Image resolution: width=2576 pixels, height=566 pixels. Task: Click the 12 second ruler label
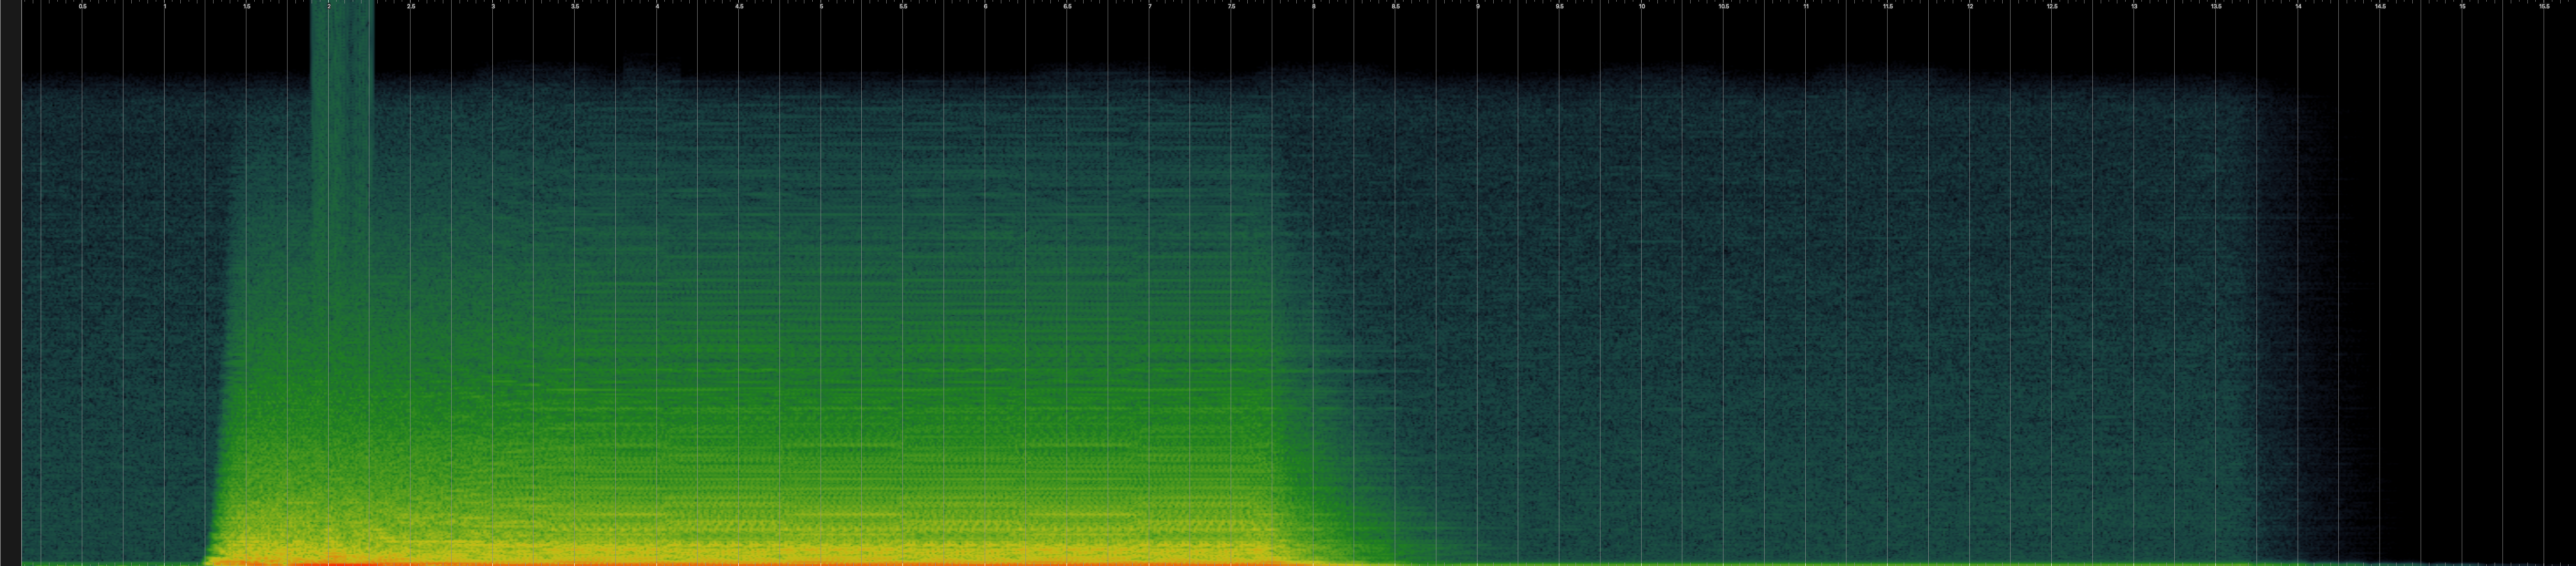[x=1970, y=7]
